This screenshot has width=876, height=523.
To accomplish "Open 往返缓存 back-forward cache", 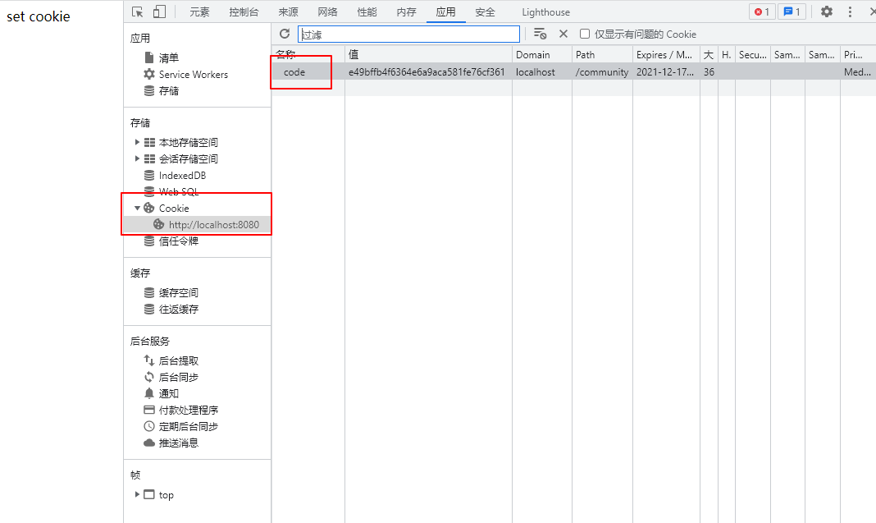I will [x=179, y=309].
